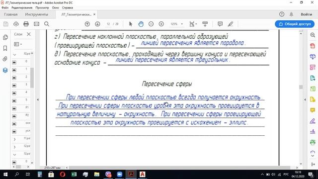The height and width of the screenshot is (179, 318).
Task: Open the notifications bell
Action: pyautogui.click(x=291, y=14)
